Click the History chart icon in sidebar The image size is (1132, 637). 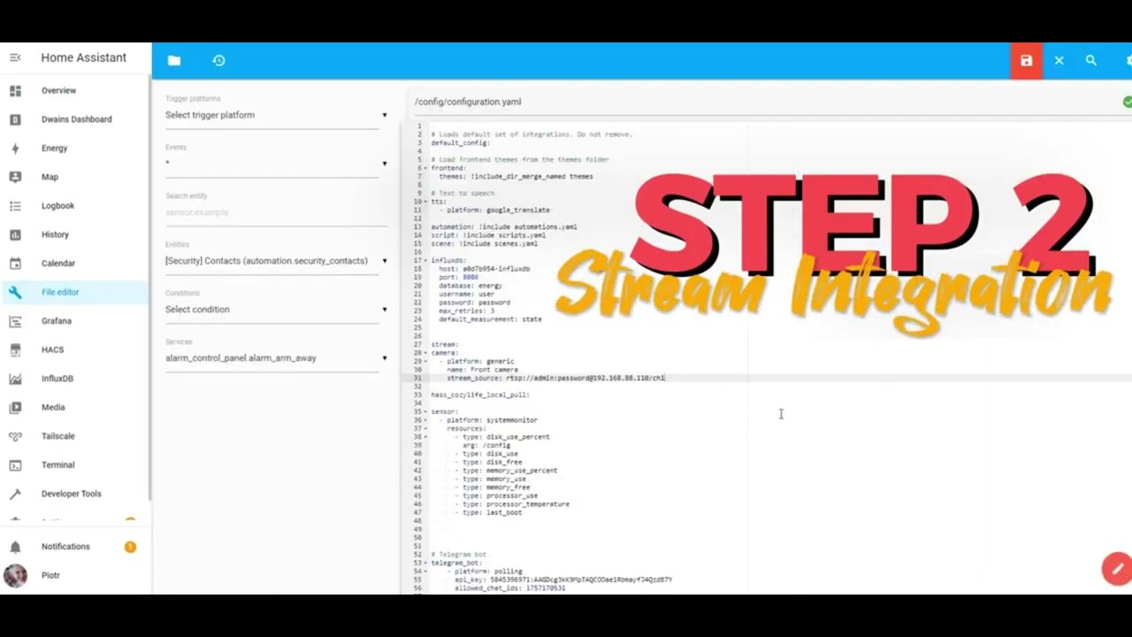[x=15, y=234]
